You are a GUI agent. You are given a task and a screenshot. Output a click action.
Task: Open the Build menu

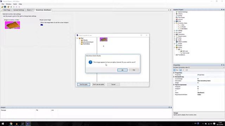point(15,4)
